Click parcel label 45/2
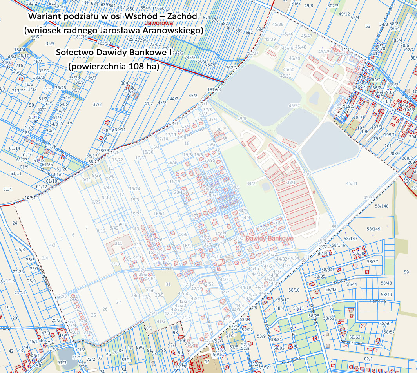Image resolution: width=417 pixels, height=373 pixels. (x=193, y=96)
